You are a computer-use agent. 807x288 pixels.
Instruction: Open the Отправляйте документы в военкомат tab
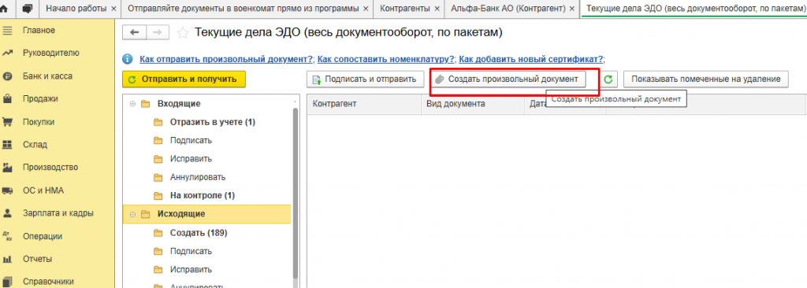(x=243, y=9)
